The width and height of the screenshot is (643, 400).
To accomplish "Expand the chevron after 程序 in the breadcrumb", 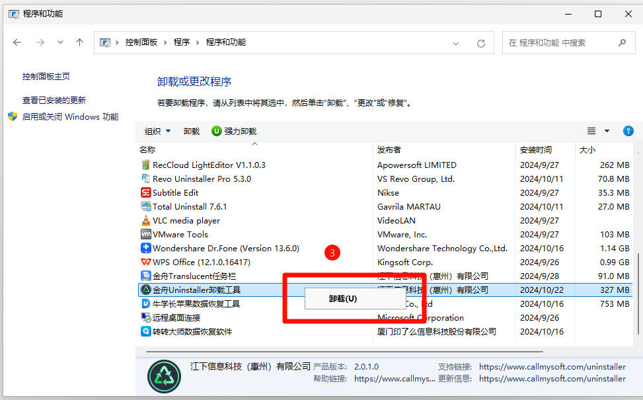I will 198,43.
